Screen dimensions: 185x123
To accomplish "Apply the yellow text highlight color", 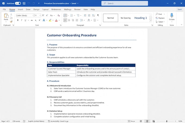I will pos(50,20).
